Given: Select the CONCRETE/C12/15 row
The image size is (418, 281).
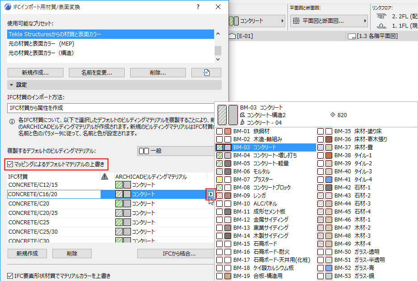Looking at the screenshot, I should (x=110, y=185).
